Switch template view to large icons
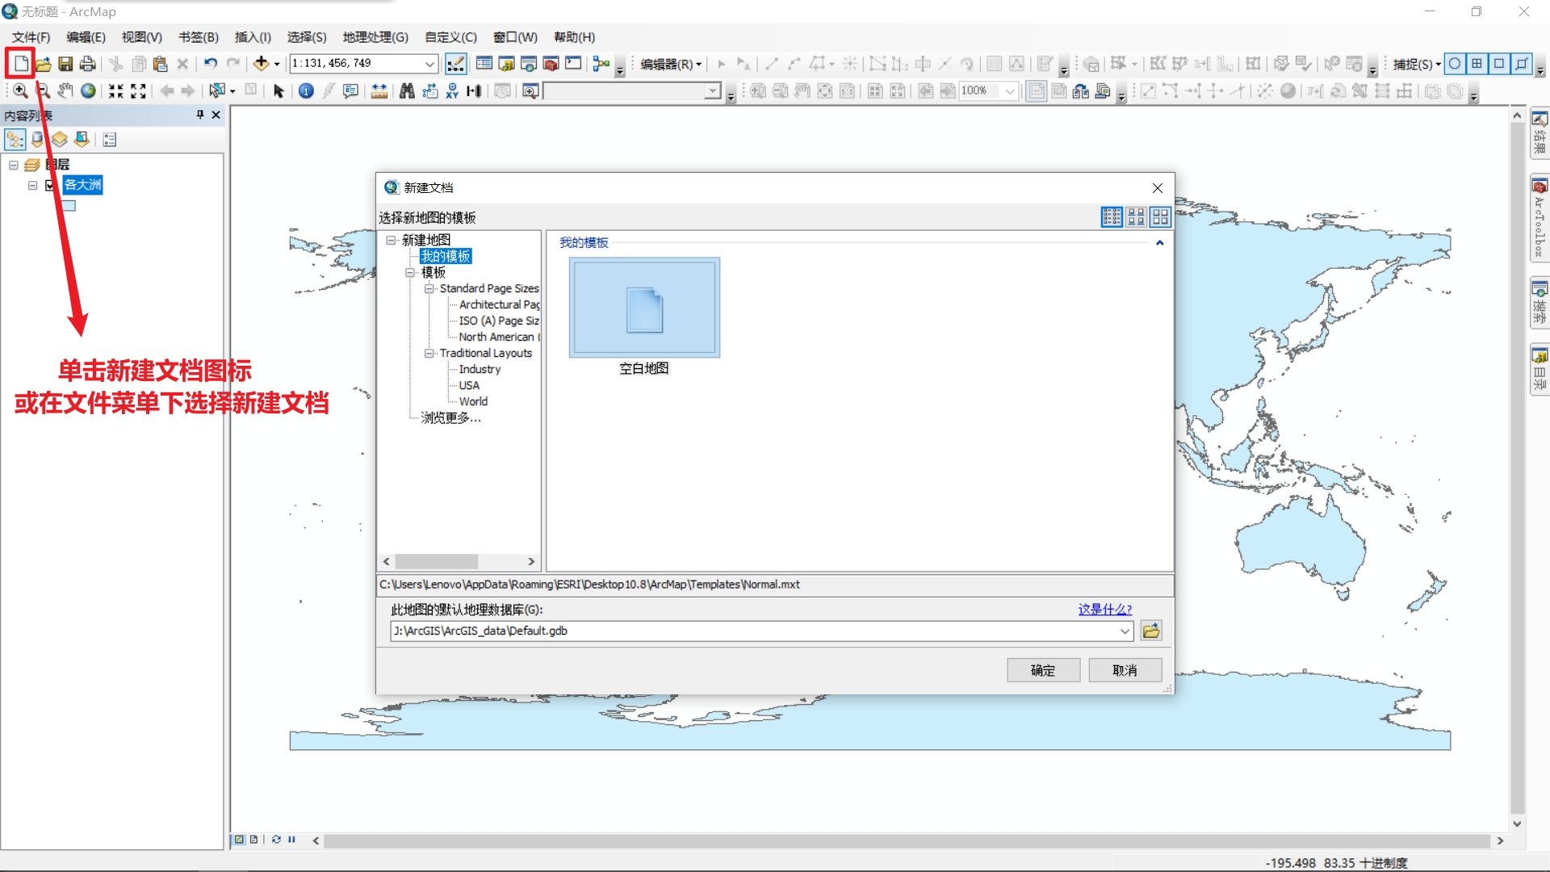 point(1160,216)
